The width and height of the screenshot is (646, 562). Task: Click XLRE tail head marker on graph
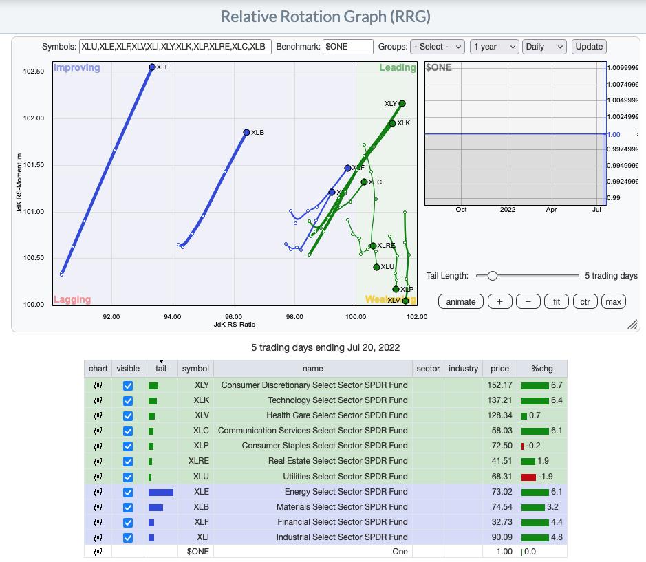(374, 246)
